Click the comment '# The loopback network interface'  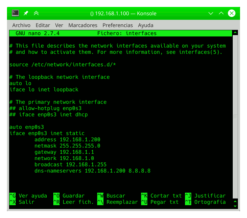pos(60,77)
